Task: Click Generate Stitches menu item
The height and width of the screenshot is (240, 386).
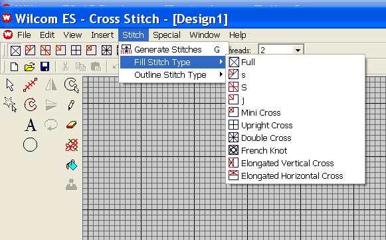Action: [172, 49]
